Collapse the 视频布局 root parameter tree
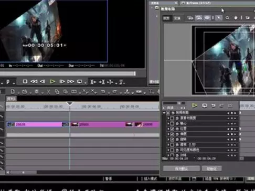This screenshot has width=255, height=191. tap(164, 113)
